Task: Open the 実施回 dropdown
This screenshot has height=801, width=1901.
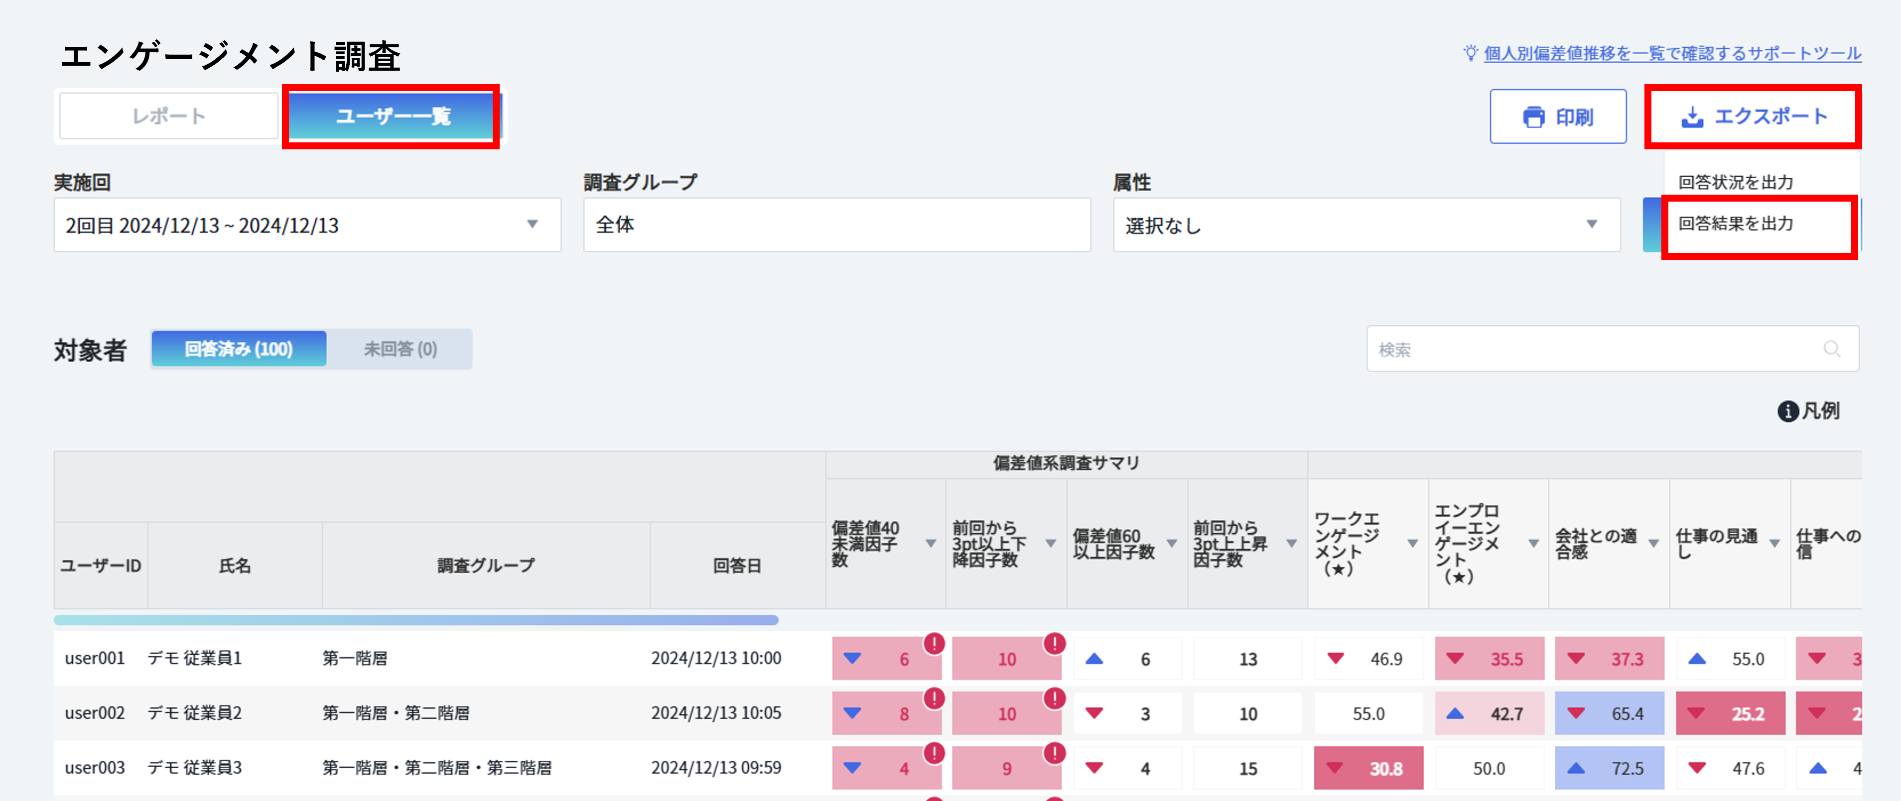Action: tap(307, 225)
